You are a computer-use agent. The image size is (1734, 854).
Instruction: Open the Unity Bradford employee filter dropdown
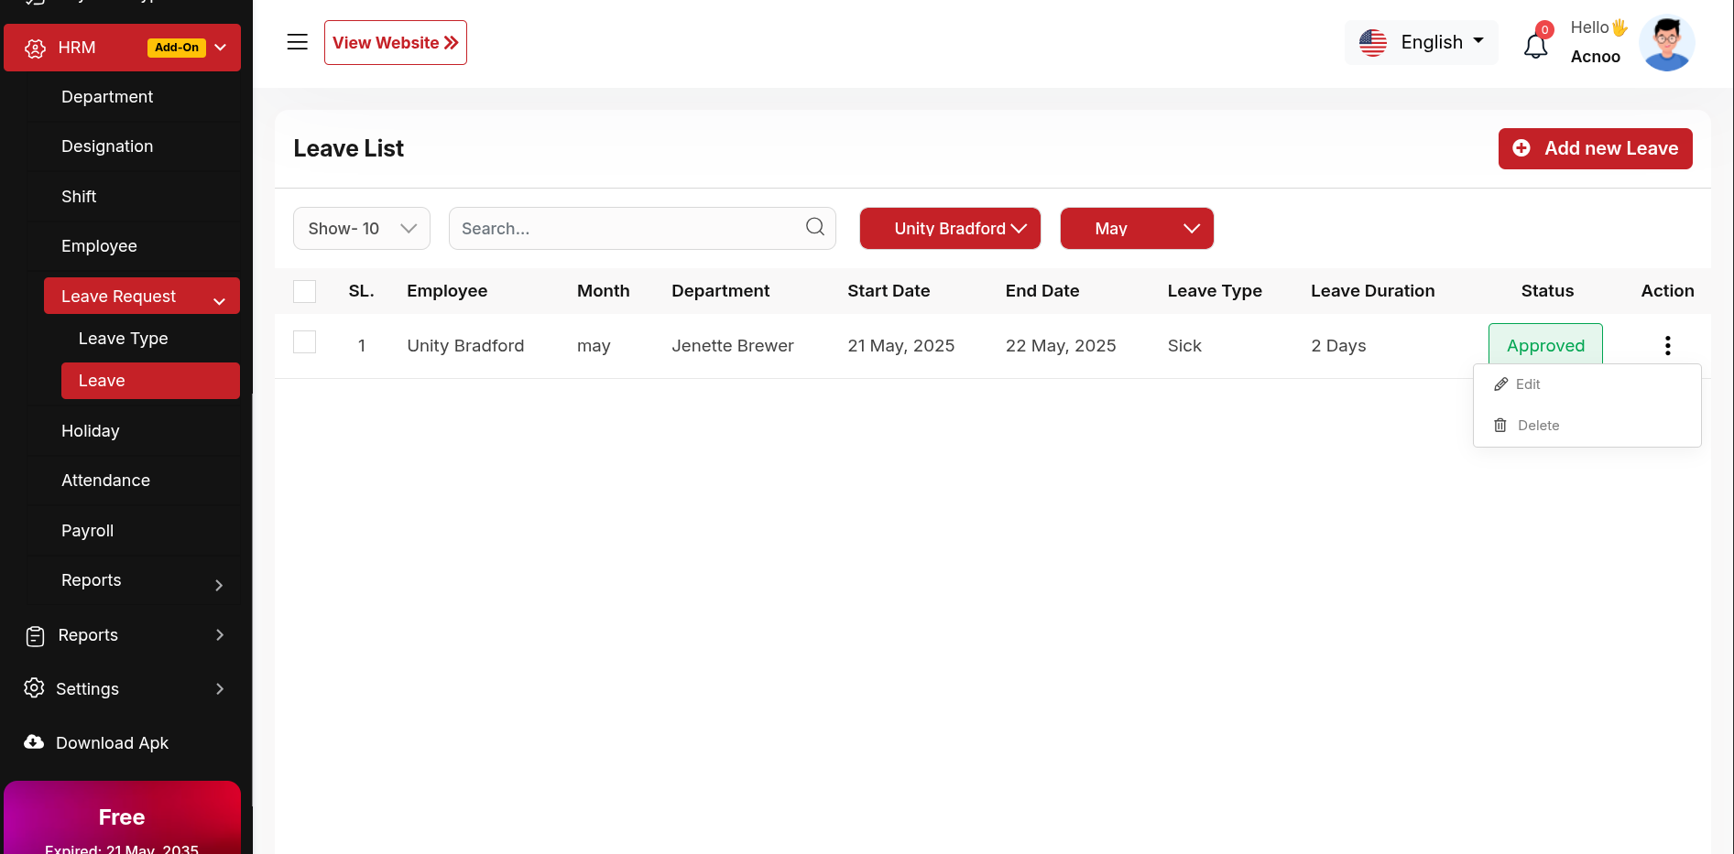tap(949, 228)
